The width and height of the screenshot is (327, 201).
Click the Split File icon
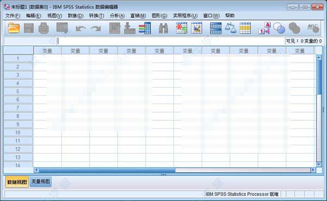tap(216, 28)
